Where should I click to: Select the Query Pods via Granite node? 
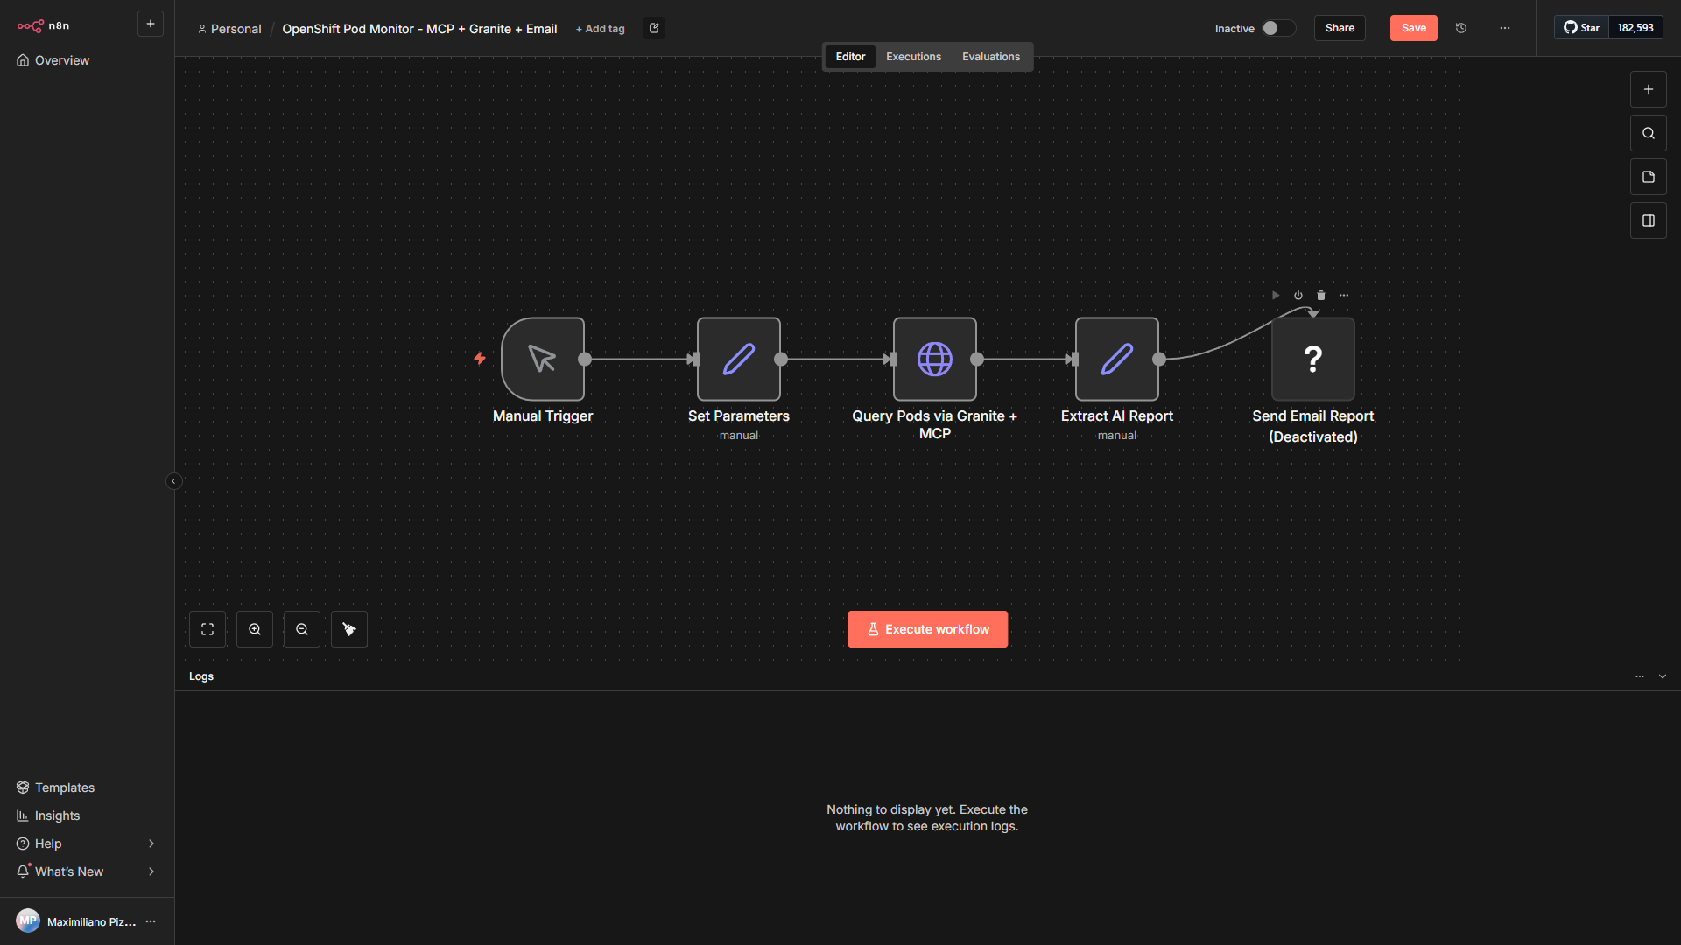934,359
